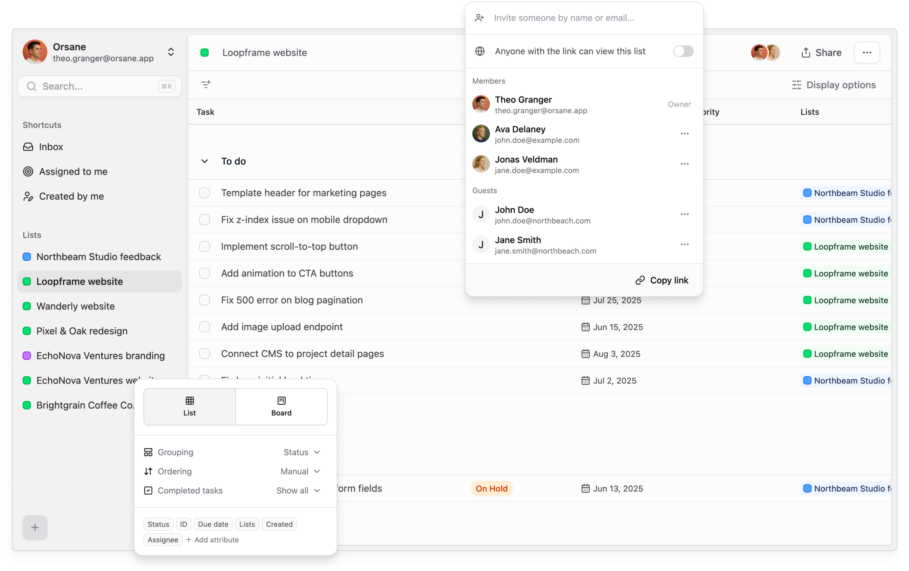Check off 'Fix z-index issue on mobile dropdown'
909x571 pixels.
click(205, 219)
